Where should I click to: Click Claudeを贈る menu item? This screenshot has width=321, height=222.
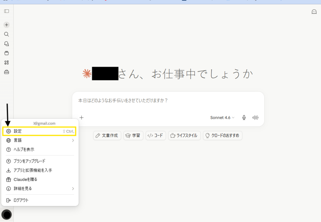tap(40, 179)
